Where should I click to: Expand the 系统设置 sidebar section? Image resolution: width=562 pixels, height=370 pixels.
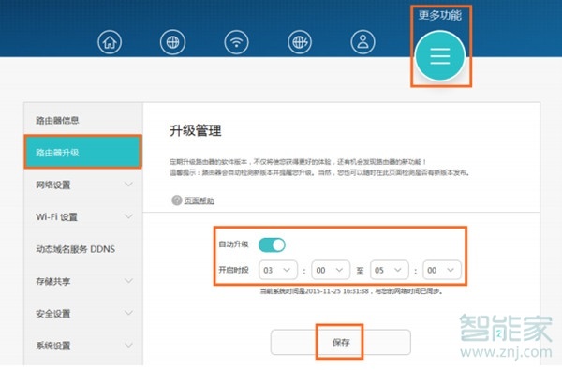click(83, 346)
